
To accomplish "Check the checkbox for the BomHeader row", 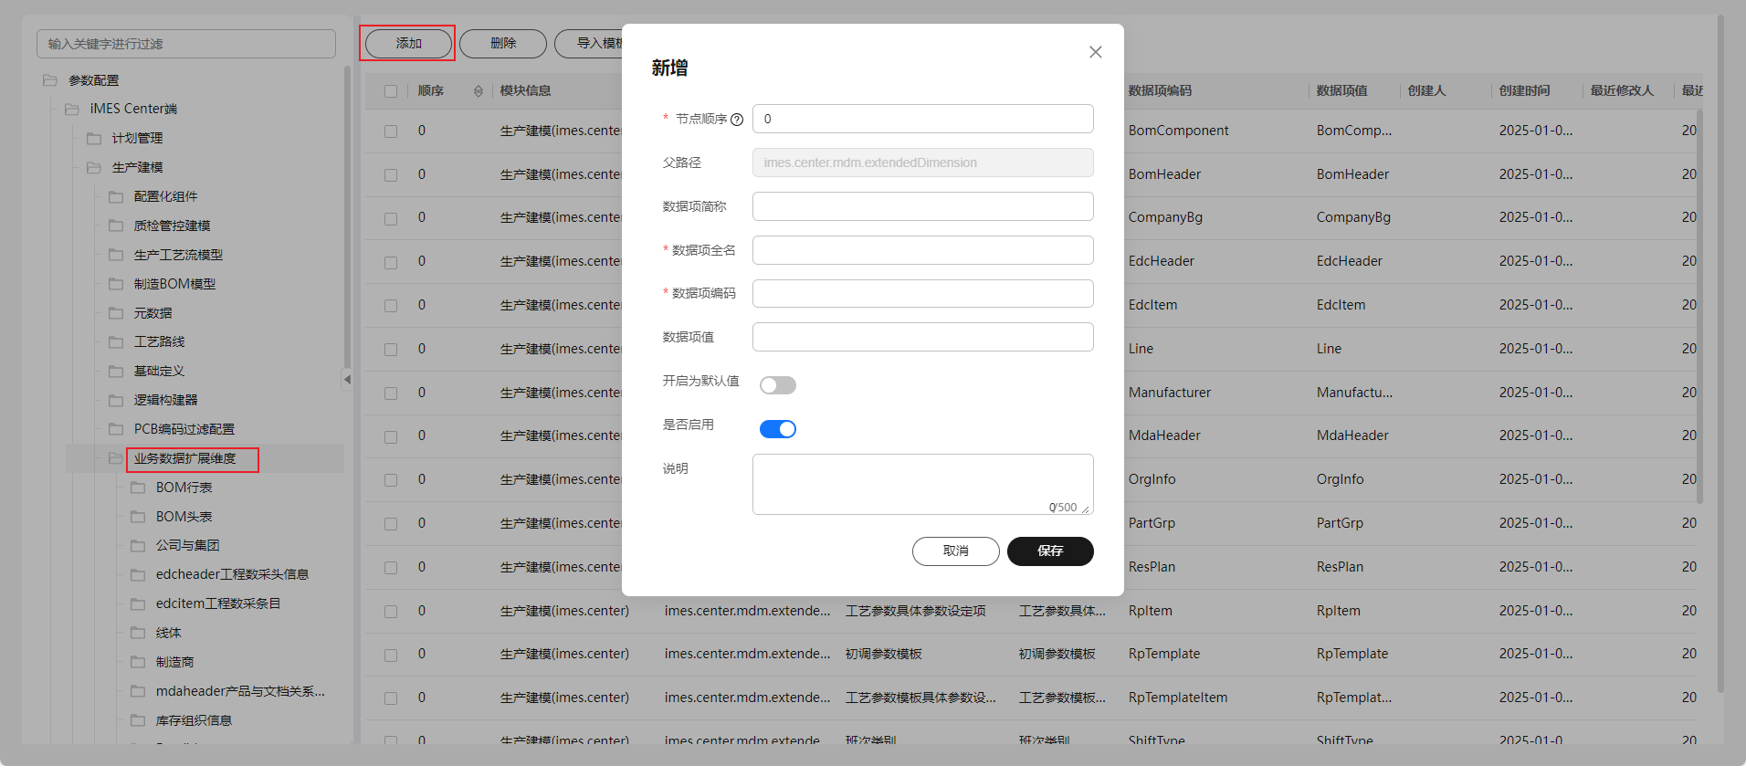I will (391, 175).
